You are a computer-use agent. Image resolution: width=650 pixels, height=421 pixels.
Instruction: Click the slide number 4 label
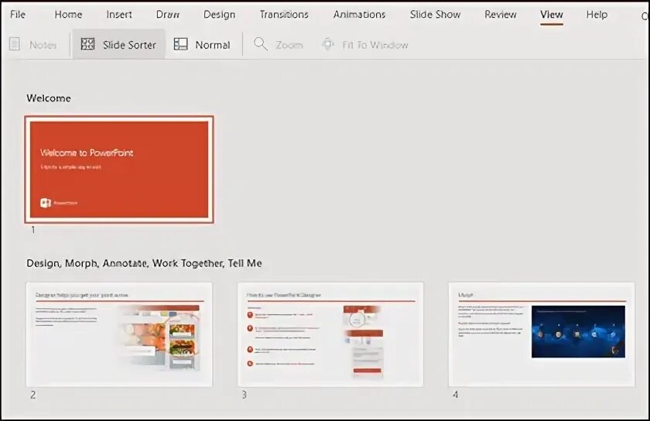tap(455, 395)
